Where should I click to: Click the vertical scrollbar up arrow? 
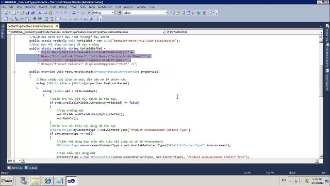[x=321, y=41]
